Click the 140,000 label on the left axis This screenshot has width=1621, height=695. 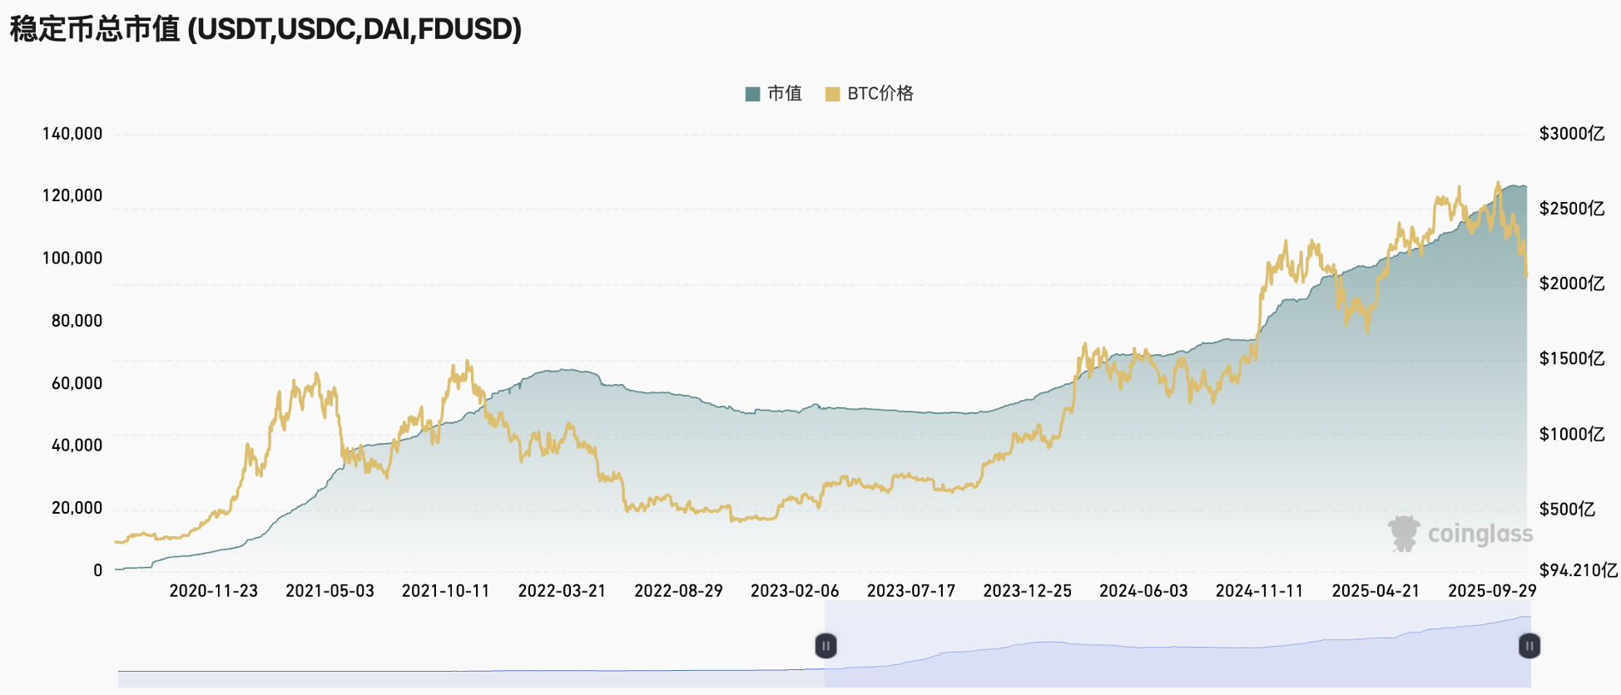pos(72,134)
